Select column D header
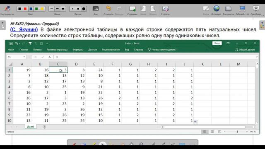 coord(76,64)
